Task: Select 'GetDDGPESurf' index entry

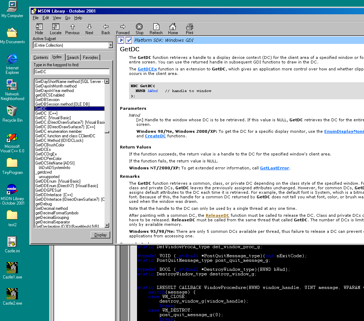Action: [48, 190]
